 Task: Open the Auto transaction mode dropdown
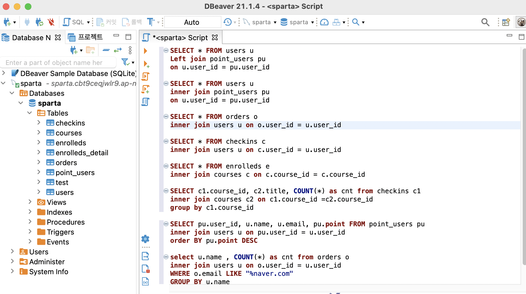point(192,22)
